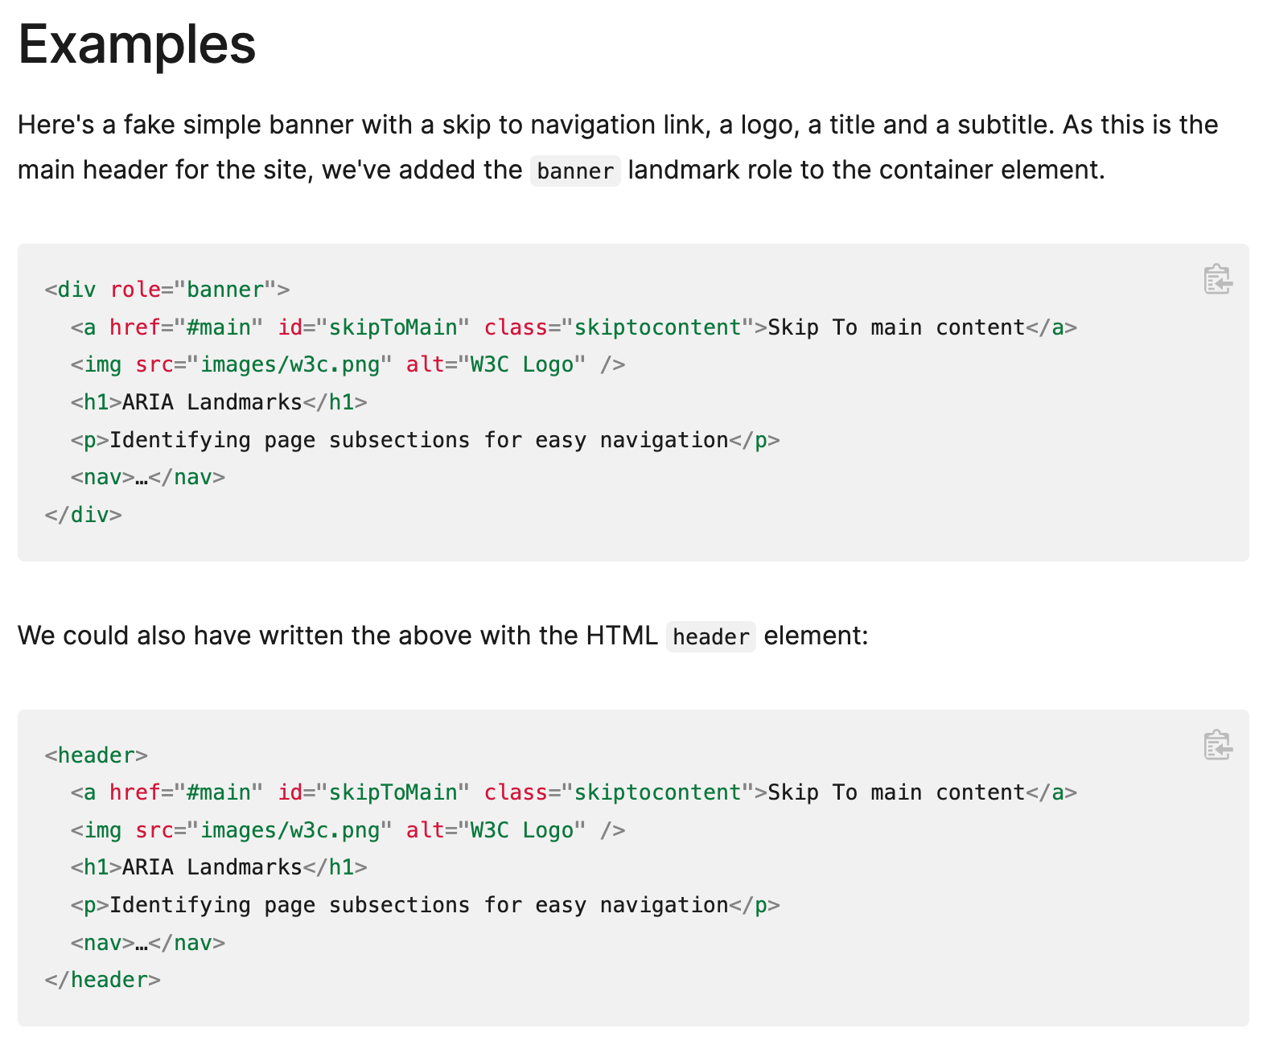
Task: Click ARIA Landmarks h1 in first block
Action: point(219,402)
